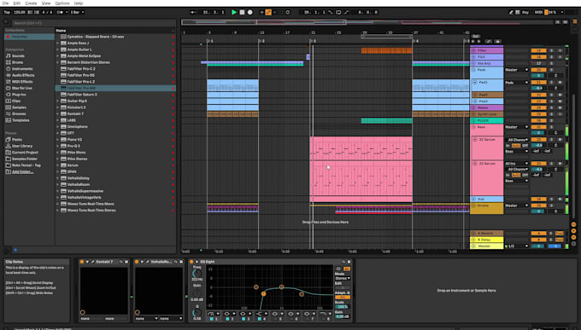Click EQ Eight Scale 100% slider
581x330 pixels.
(x=343, y=307)
